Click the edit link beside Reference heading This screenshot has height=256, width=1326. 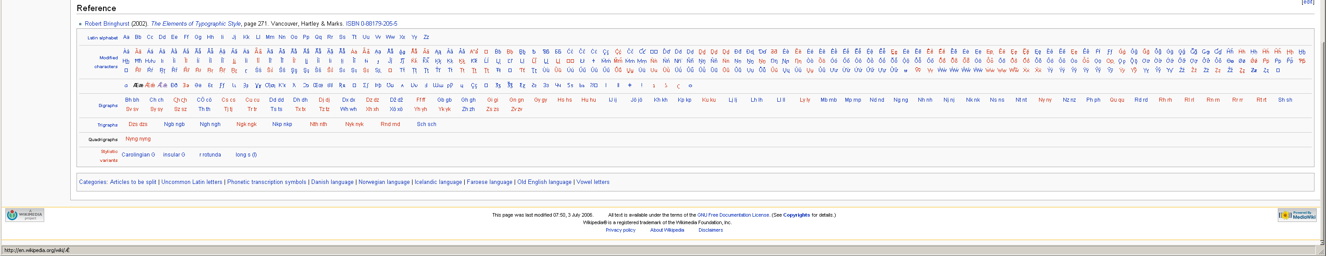coord(1307,2)
